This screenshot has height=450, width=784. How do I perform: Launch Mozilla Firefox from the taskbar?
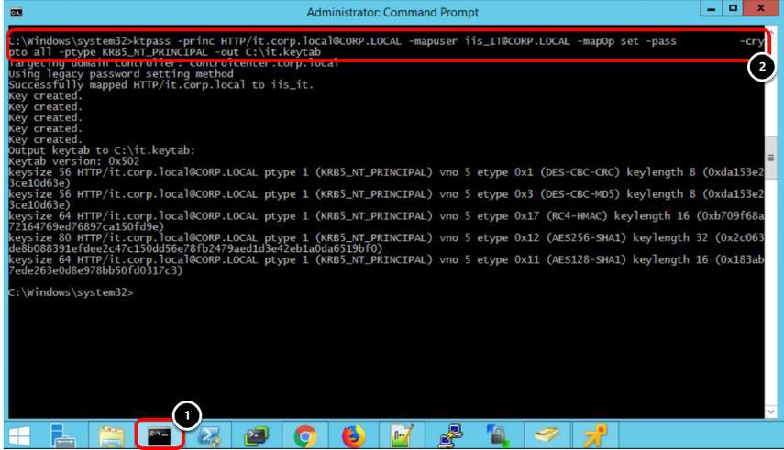point(354,436)
